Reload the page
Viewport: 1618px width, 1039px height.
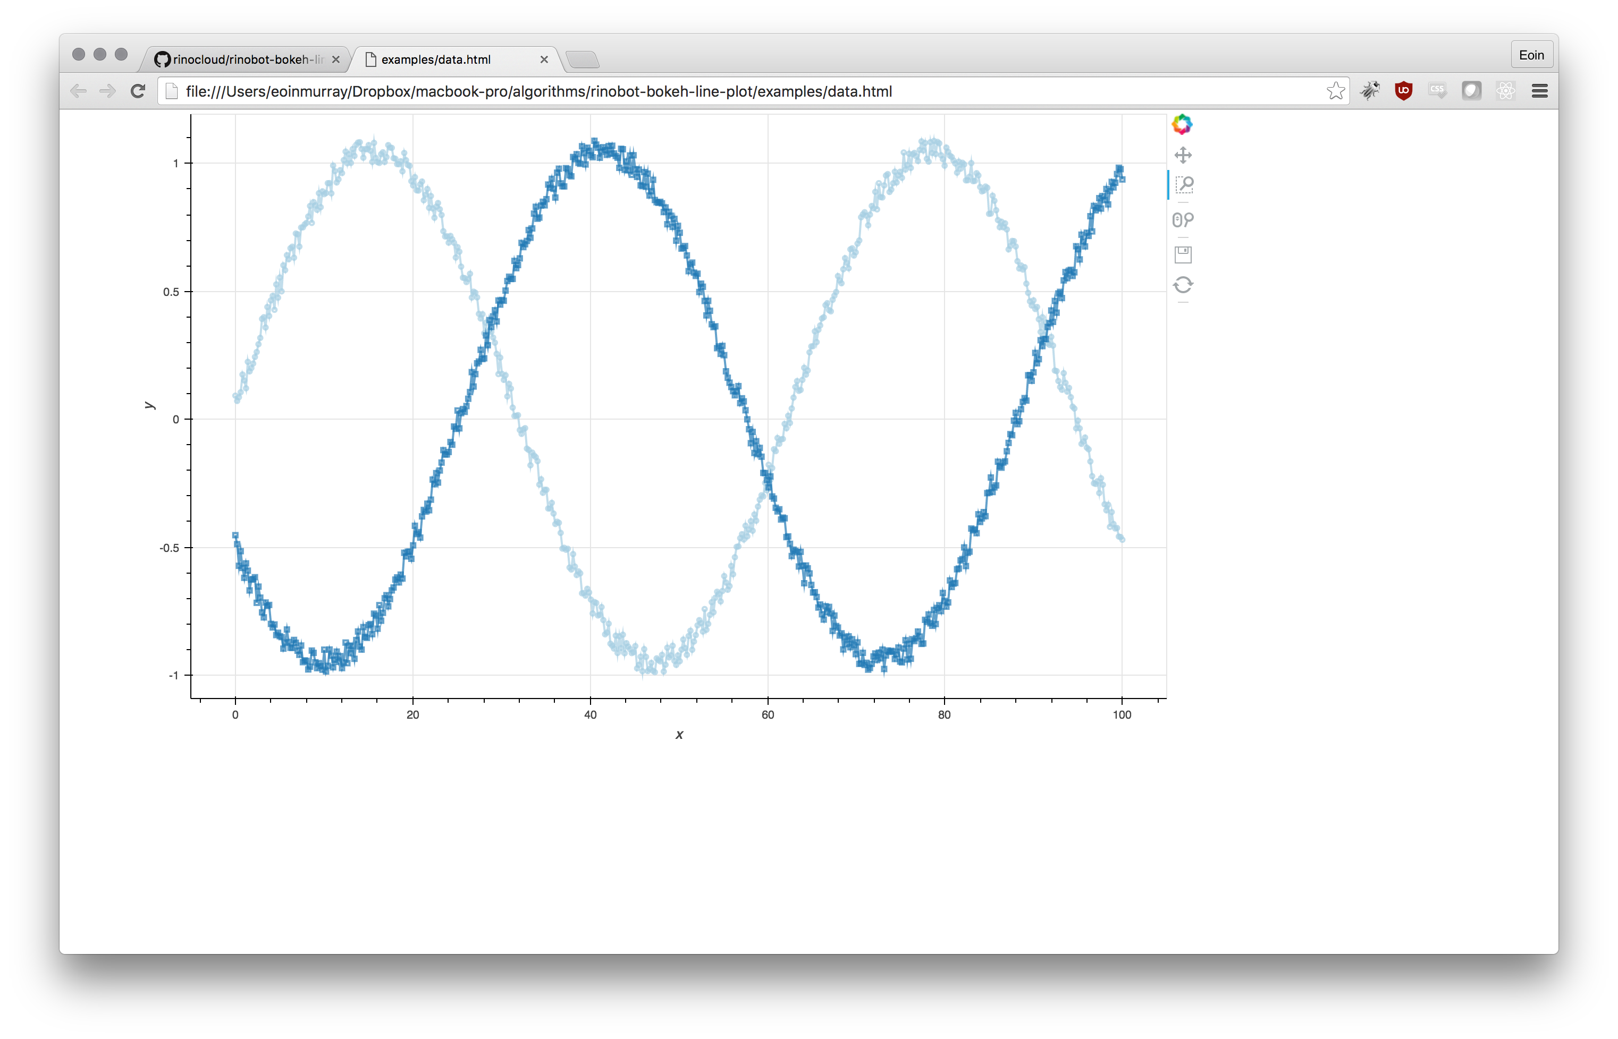138,91
